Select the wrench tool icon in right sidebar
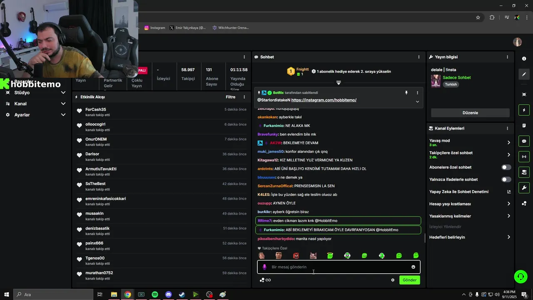This screenshot has height=300, width=533. click(524, 187)
